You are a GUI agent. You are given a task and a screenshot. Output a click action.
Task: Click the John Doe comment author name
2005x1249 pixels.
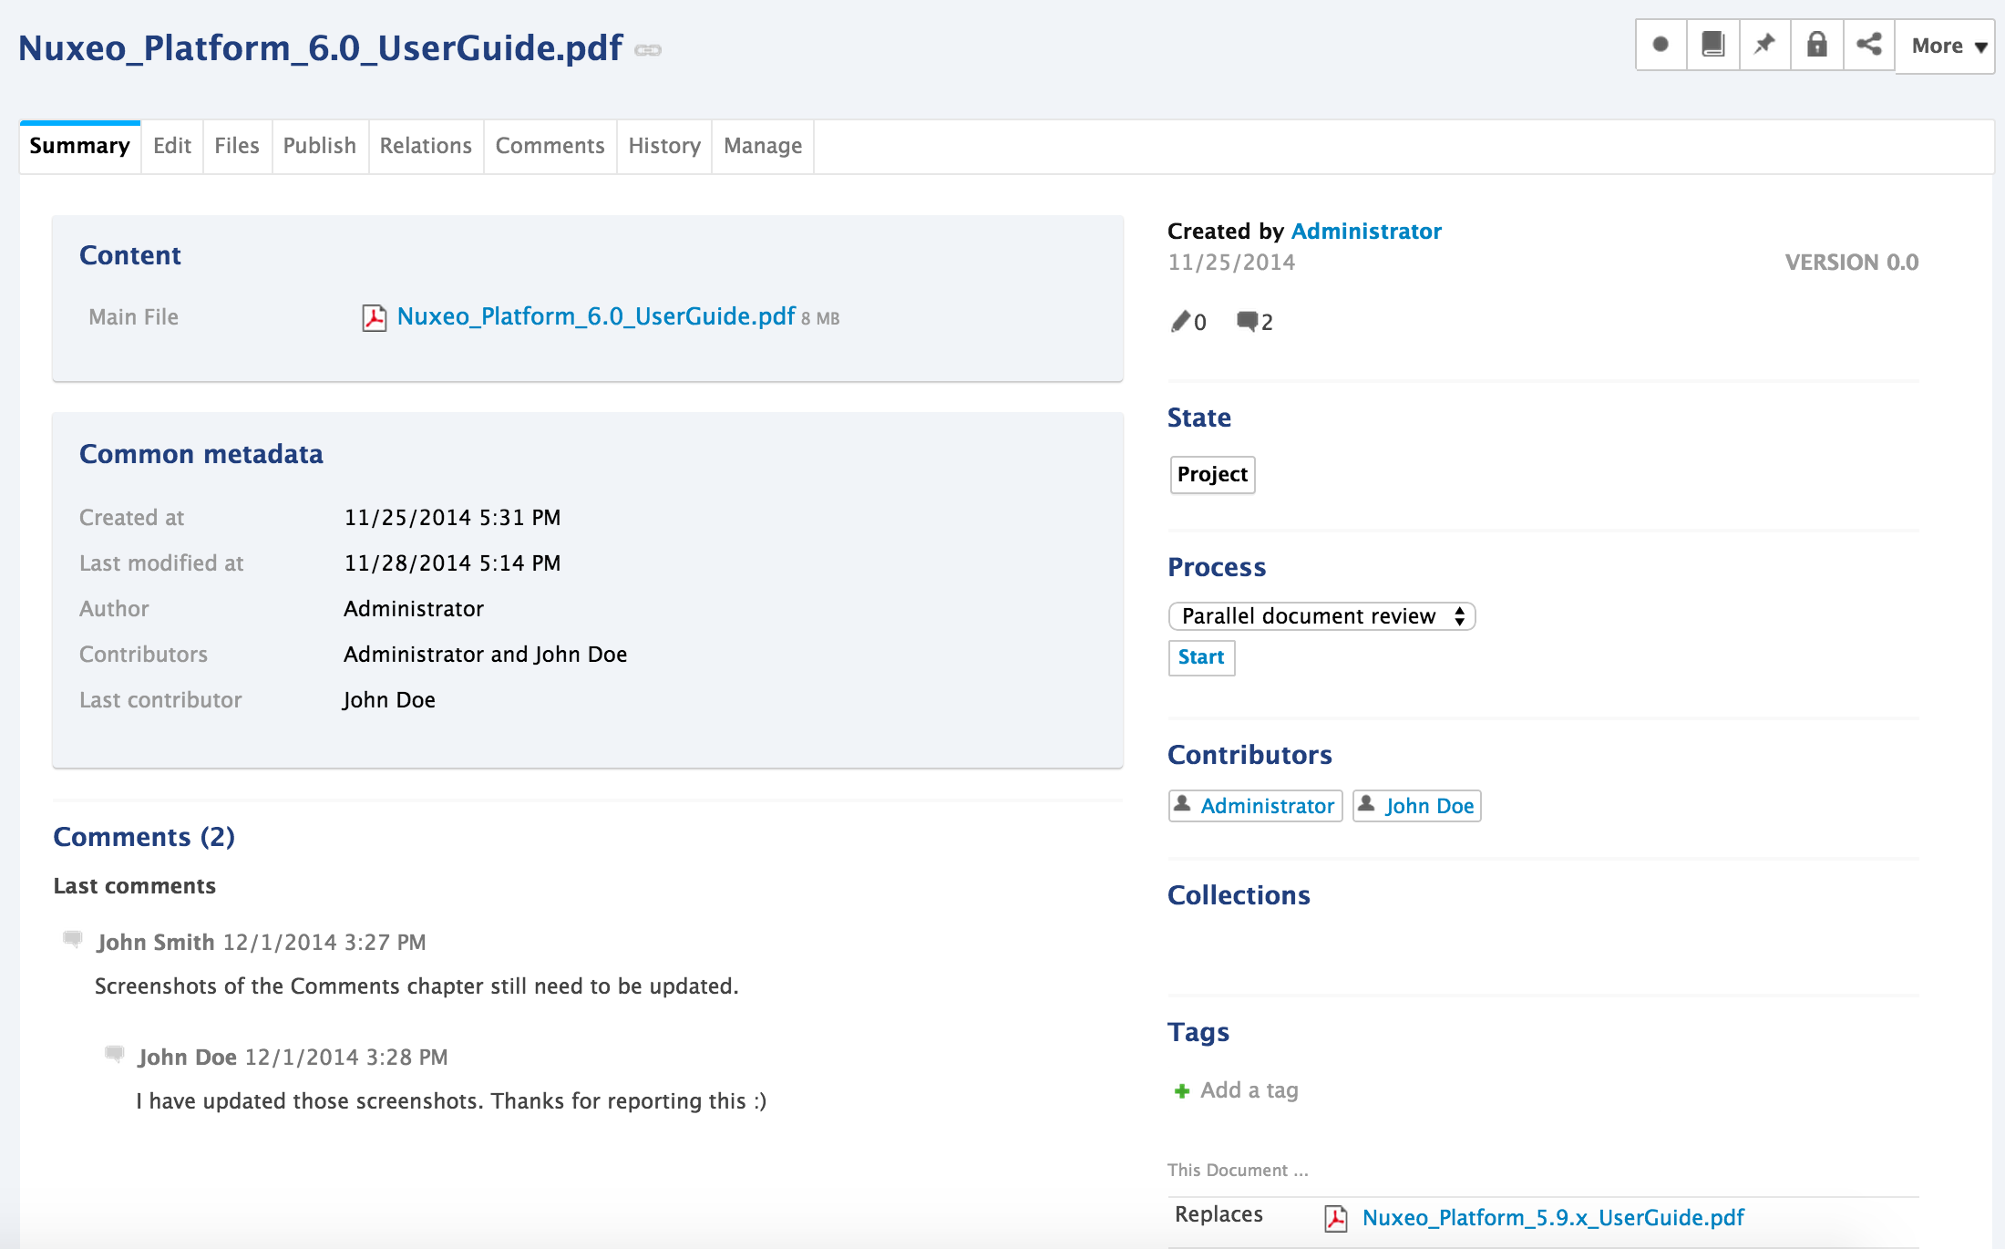pyautogui.click(x=188, y=1058)
